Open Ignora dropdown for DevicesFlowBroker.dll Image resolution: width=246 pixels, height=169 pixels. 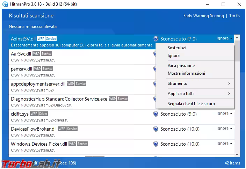point(224,128)
